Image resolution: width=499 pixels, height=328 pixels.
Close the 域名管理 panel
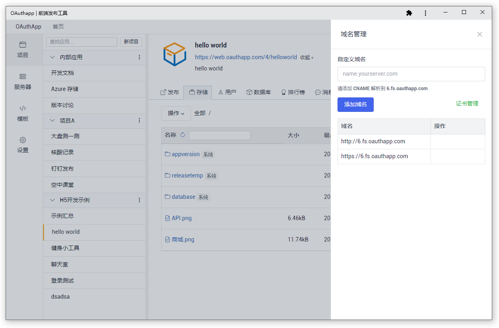[x=479, y=34]
